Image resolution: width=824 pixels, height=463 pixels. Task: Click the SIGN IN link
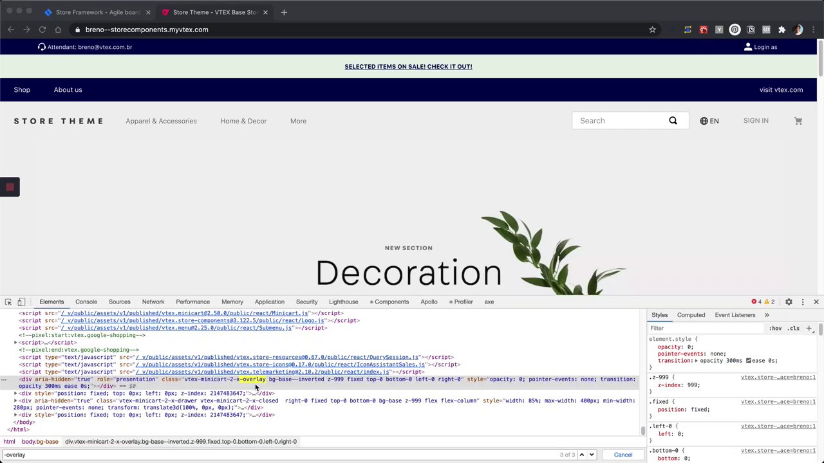click(x=756, y=121)
